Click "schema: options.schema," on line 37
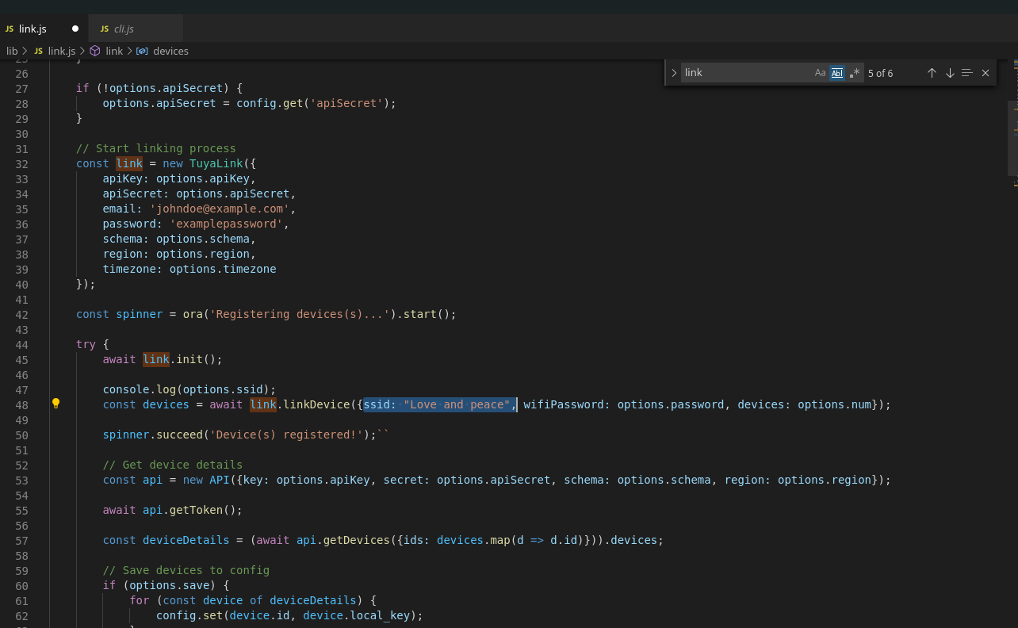The image size is (1018, 628). pyautogui.click(x=179, y=239)
